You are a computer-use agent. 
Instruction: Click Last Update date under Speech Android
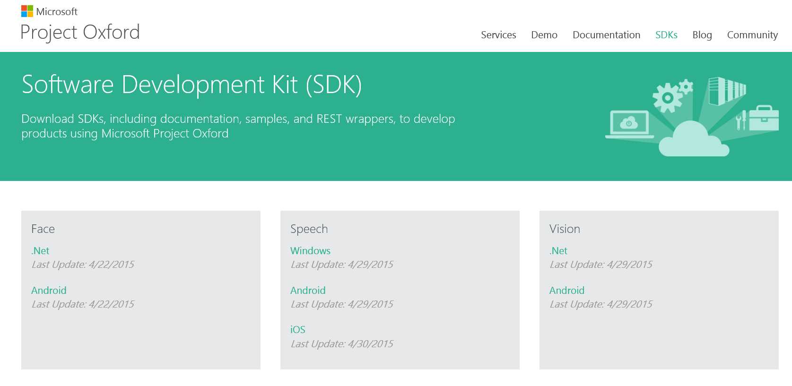[342, 304]
